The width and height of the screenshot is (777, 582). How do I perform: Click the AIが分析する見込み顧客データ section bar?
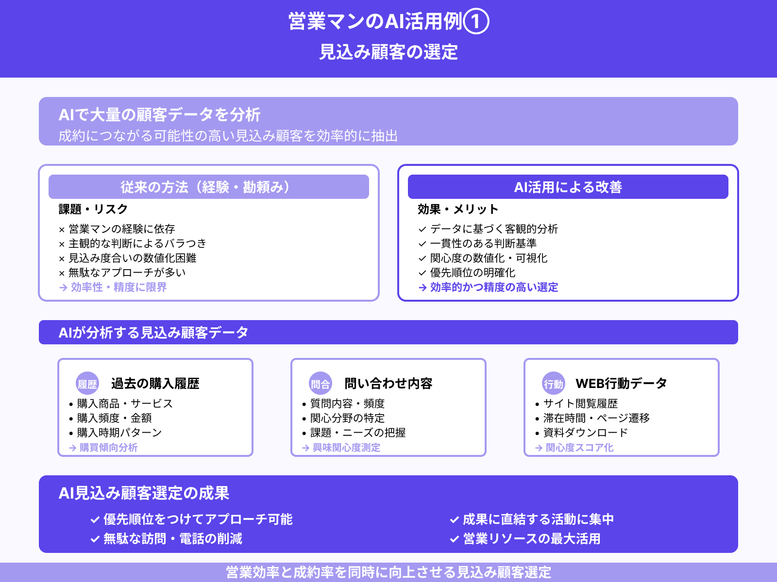coord(388,332)
